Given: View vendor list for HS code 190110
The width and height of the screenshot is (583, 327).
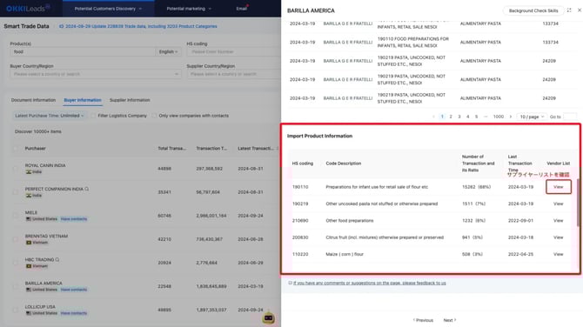Looking at the screenshot, I should pyautogui.click(x=558, y=187).
